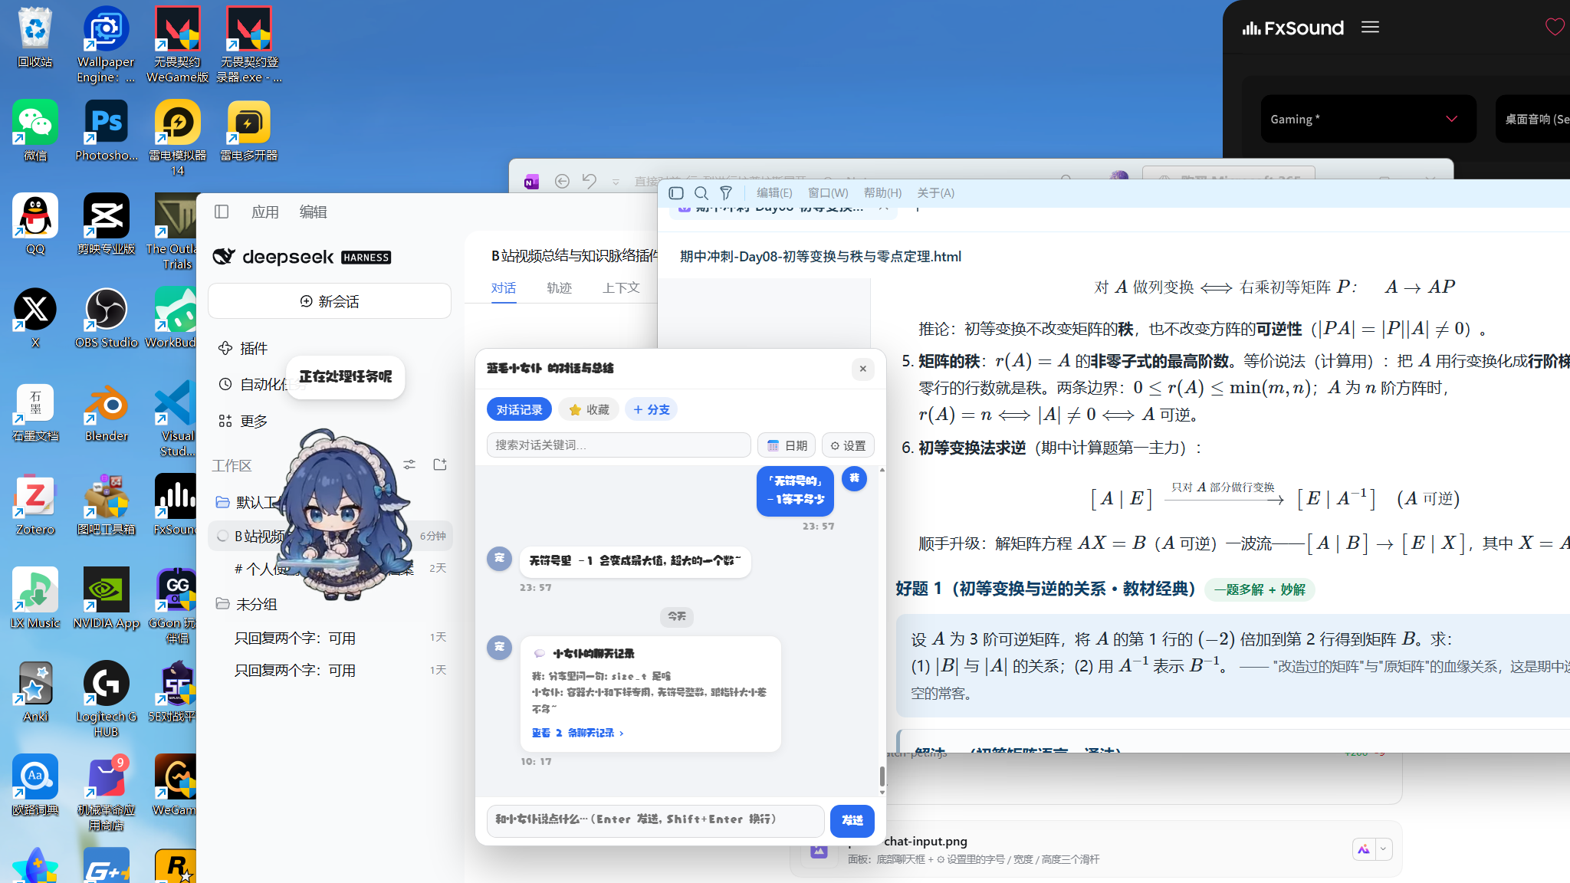The height and width of the screenshot is (883, 1570).
Task: Click the search magnifier icon in HTML viewer toolbar
Action: tap(701, 193)
